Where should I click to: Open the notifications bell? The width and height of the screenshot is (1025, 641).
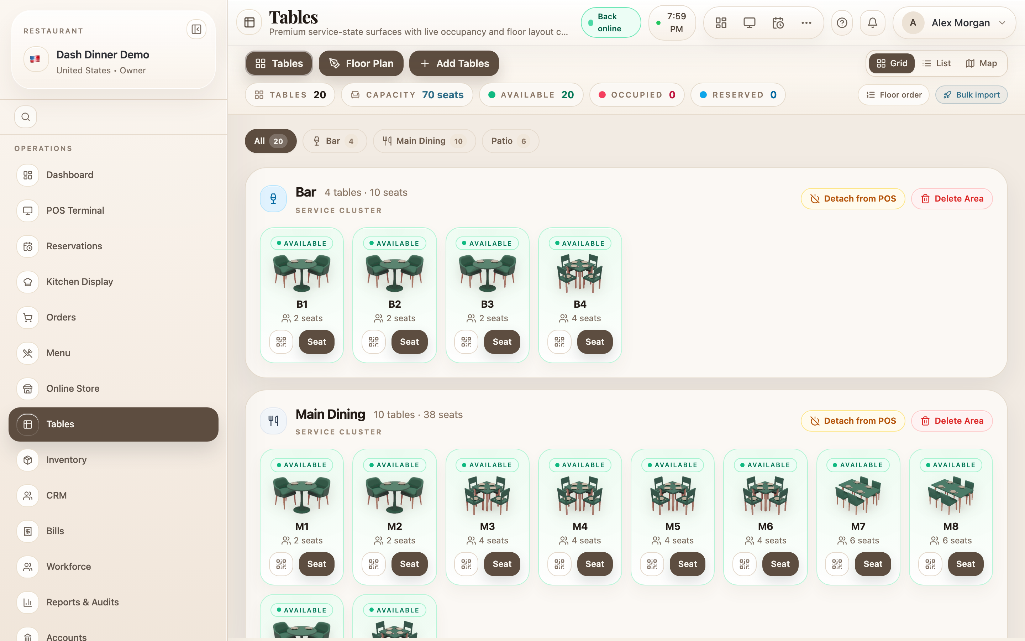tap(873, 23)
